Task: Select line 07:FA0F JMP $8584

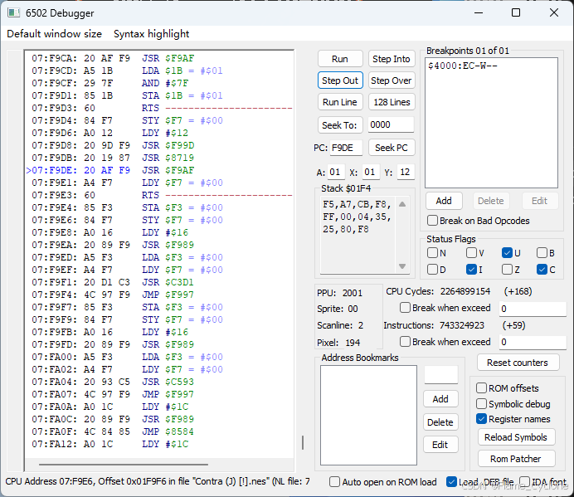Action: tap(112, 431)
